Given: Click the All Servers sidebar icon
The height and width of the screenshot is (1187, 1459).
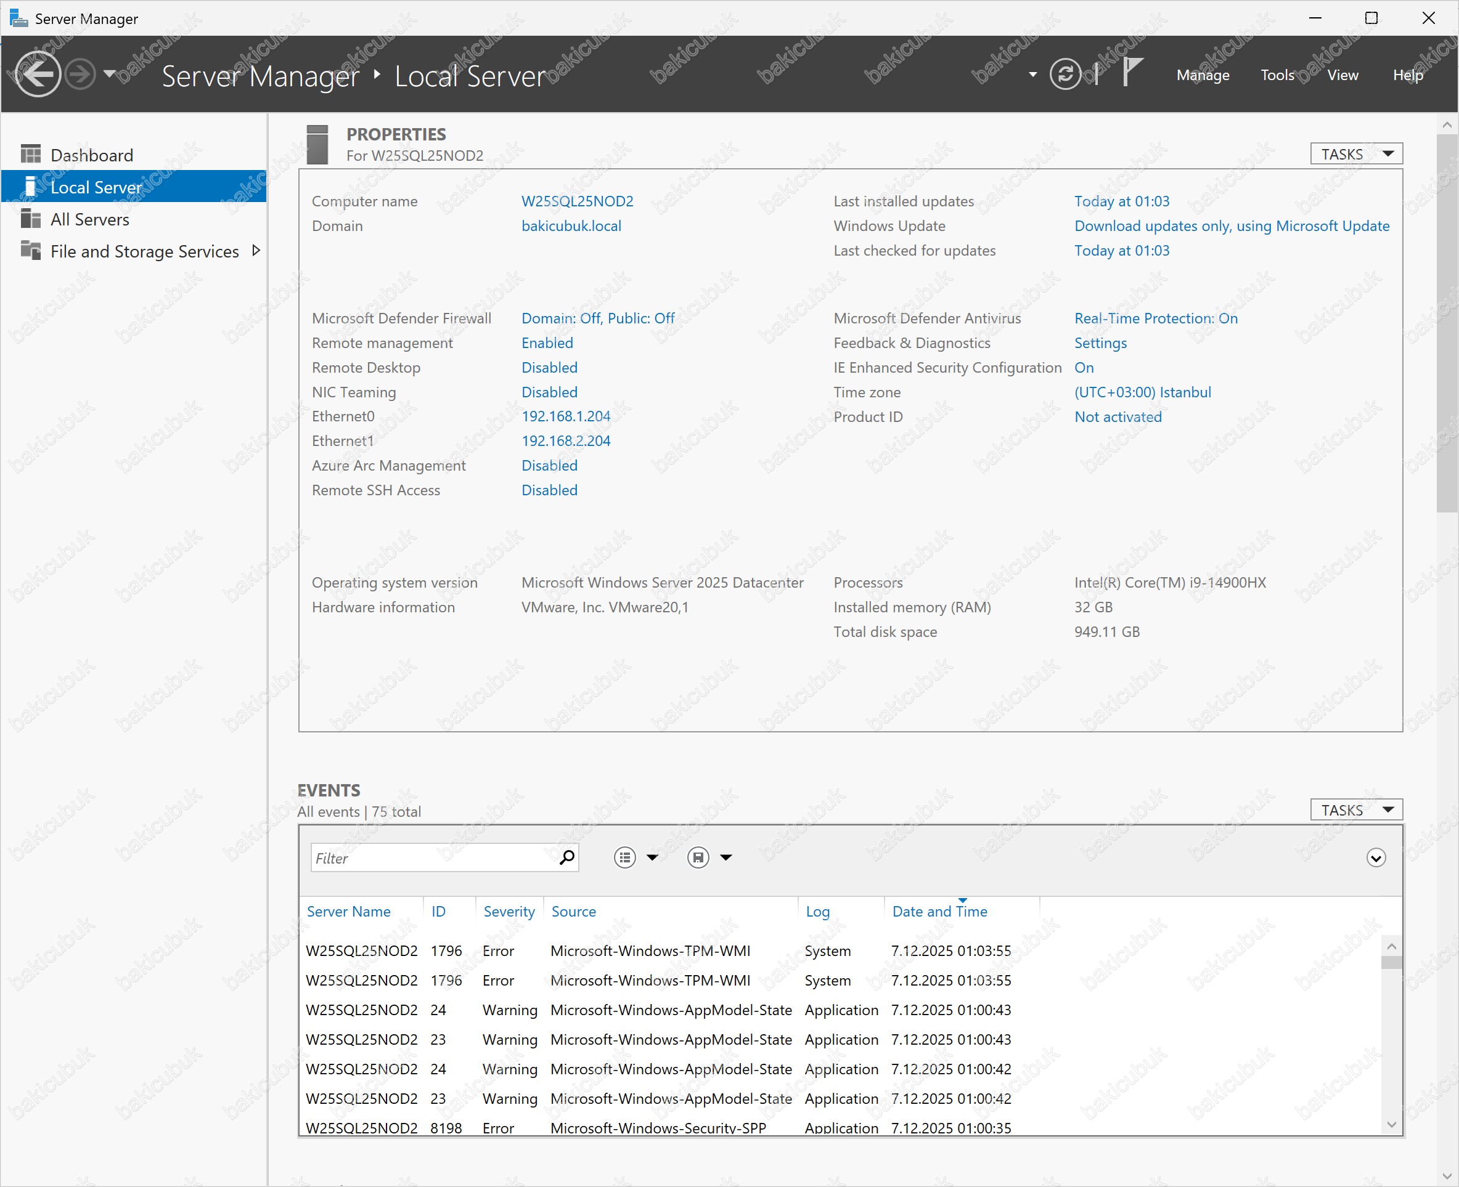Looking at the screenshot, I should [31, 219].
